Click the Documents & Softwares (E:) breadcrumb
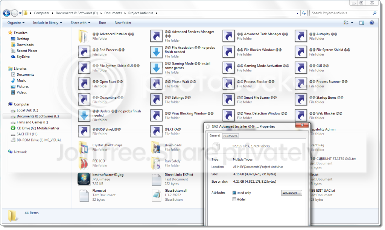The width and height of the screenshot is (385, 230). click(x=77, y=13)
